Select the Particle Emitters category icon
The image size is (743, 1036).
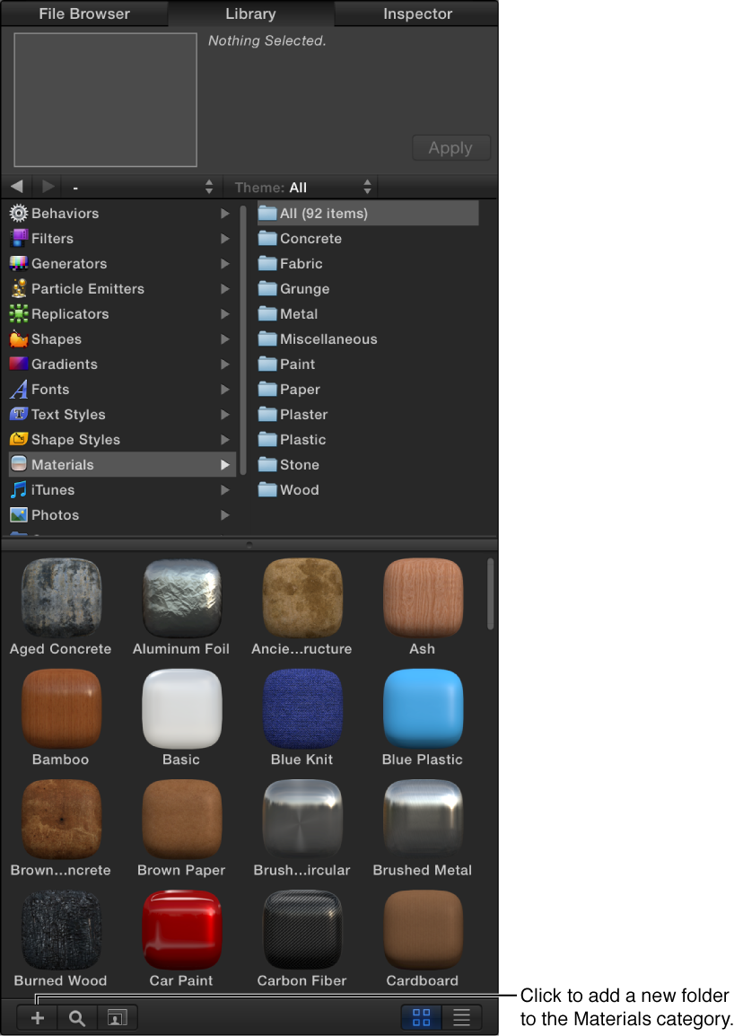point(18,289)
